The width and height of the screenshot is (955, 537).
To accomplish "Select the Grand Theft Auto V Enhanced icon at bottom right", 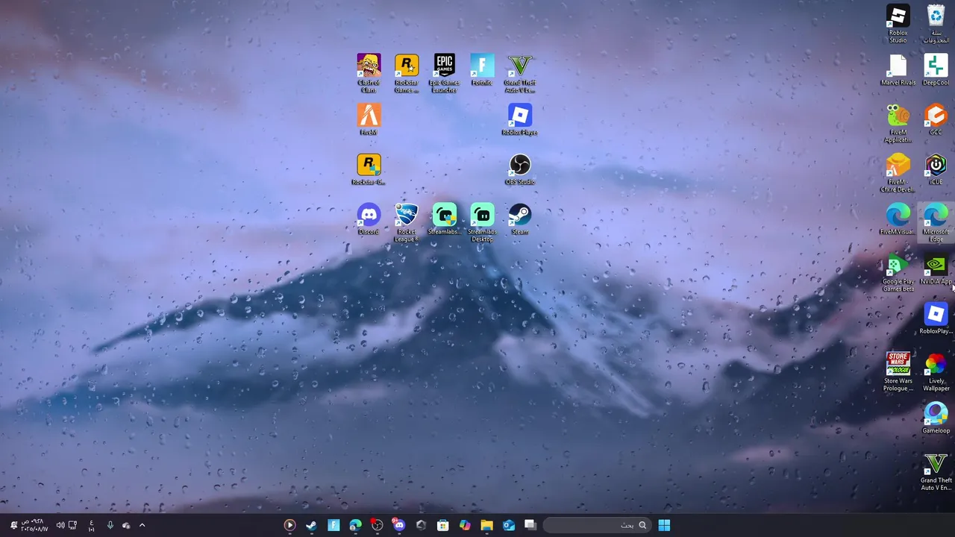I will (x=936, y=472).
